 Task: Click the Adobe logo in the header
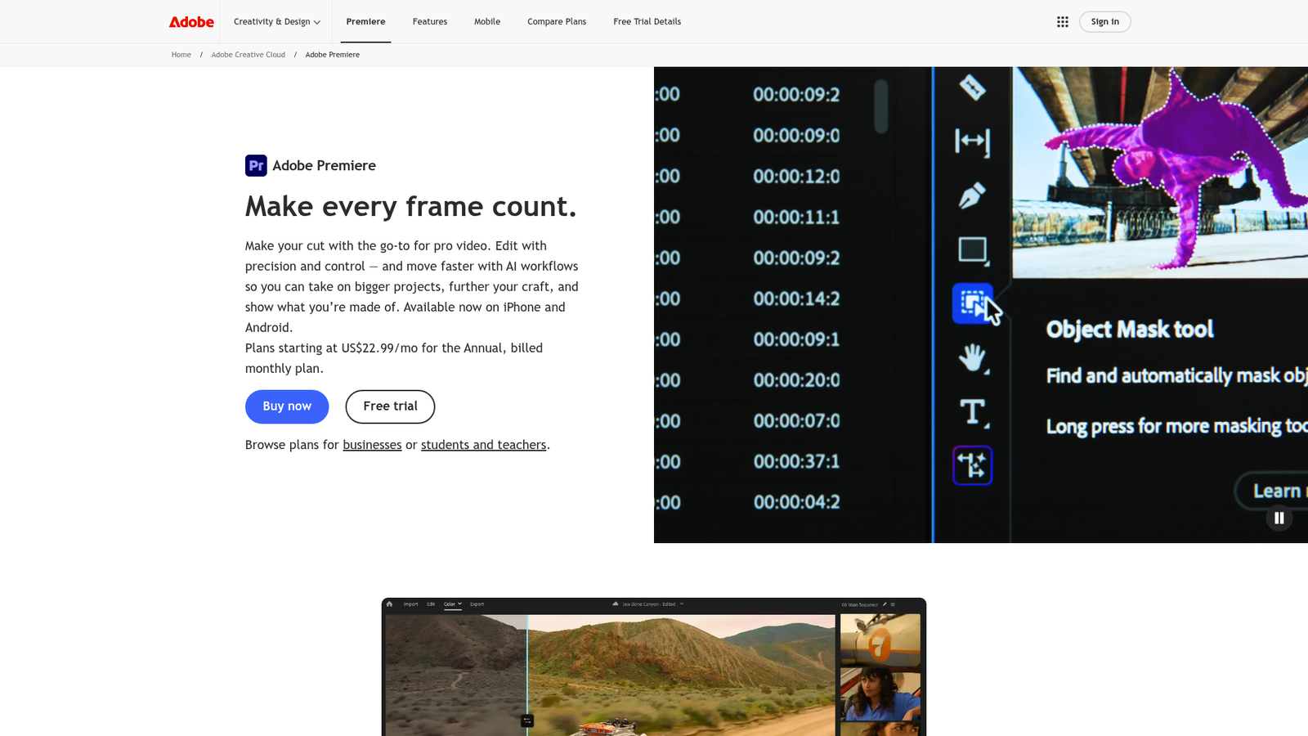point(191,22)
